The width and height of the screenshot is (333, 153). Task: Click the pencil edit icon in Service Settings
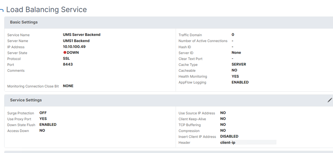pyautogui.click(x=330, y=100)
